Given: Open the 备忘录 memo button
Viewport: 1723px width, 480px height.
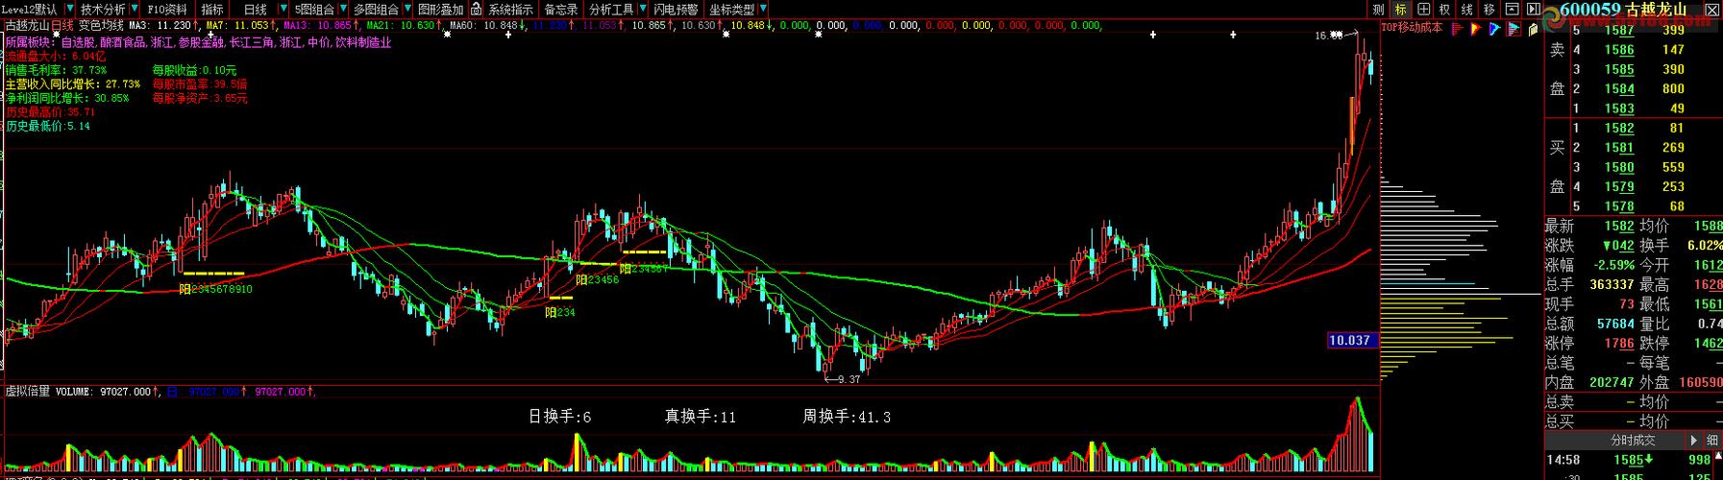Looking at the screenshot, I should (x=561, y=9).
